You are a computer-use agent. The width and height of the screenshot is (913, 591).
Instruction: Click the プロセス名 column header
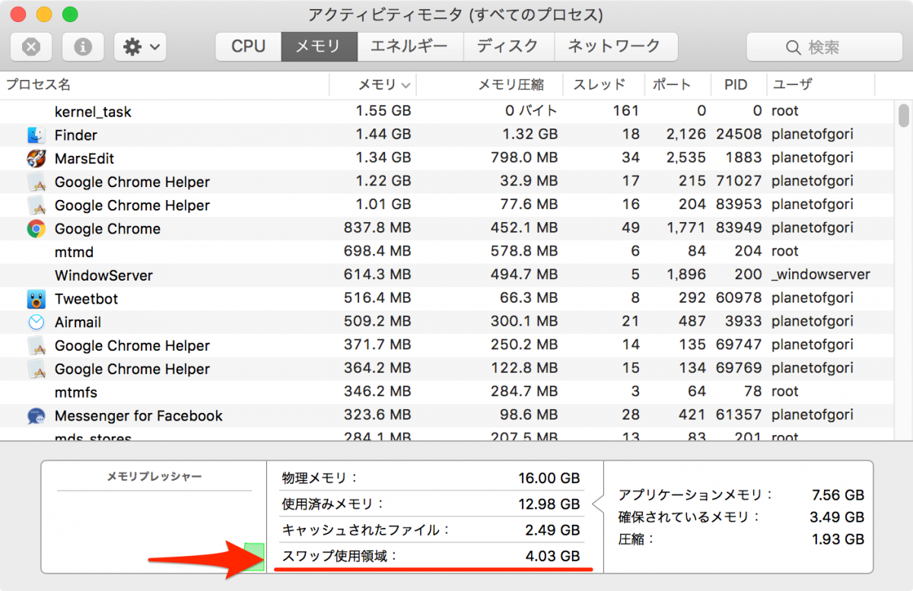pos(38,84)
